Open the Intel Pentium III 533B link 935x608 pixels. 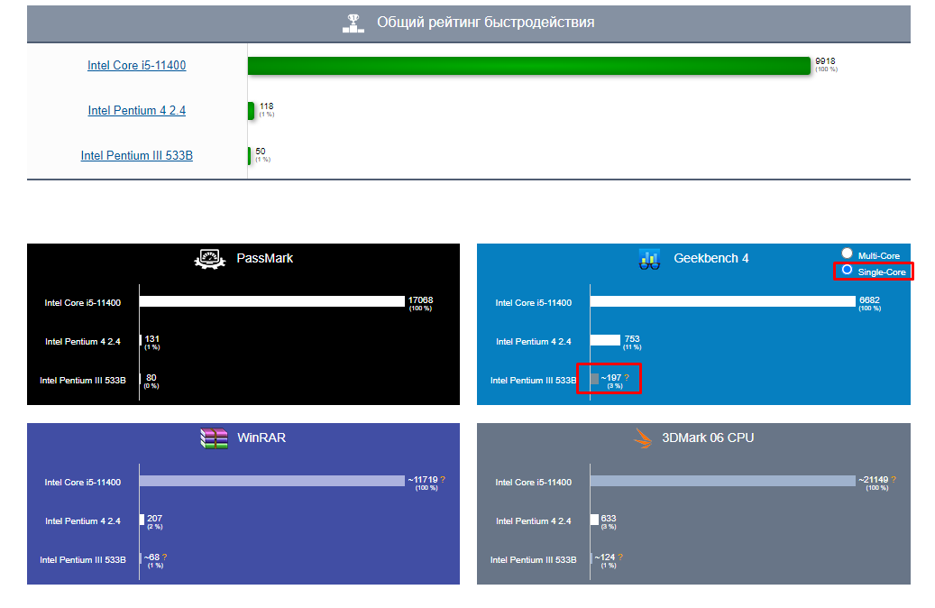[x=136, y=156]
